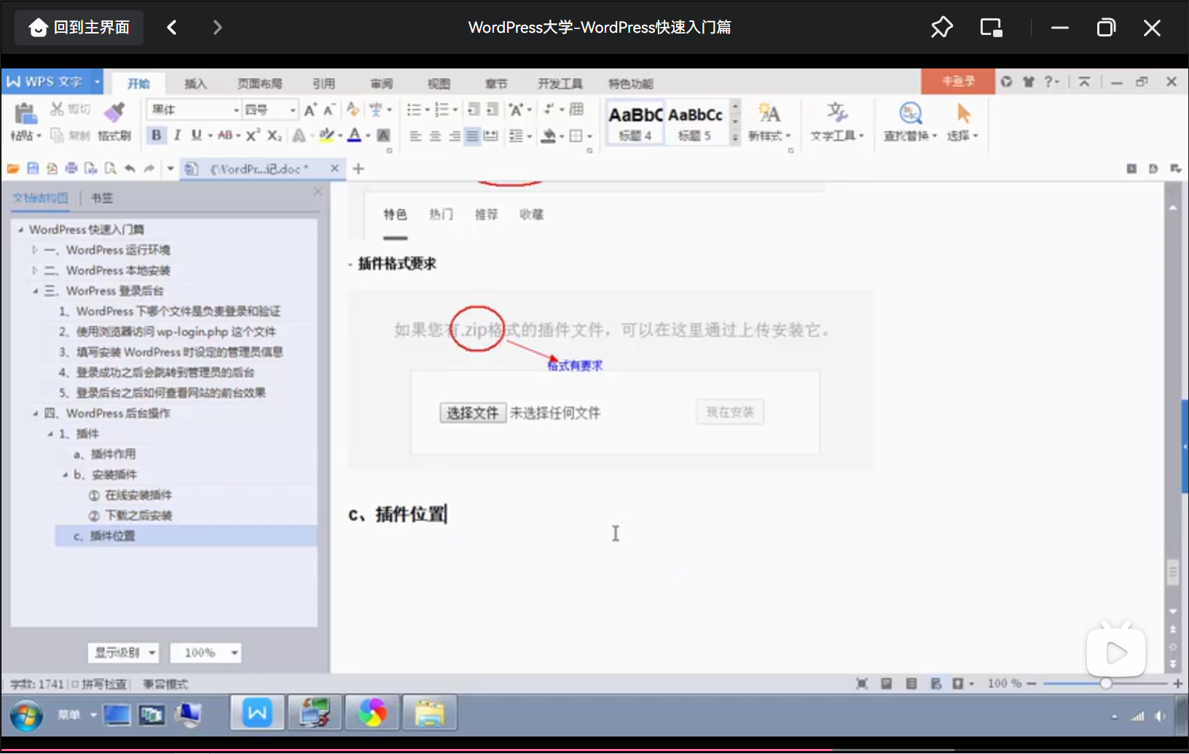Click the zoom slider handle in status bar
The image size is (1189, 754).
click(x=1106, y=683)
